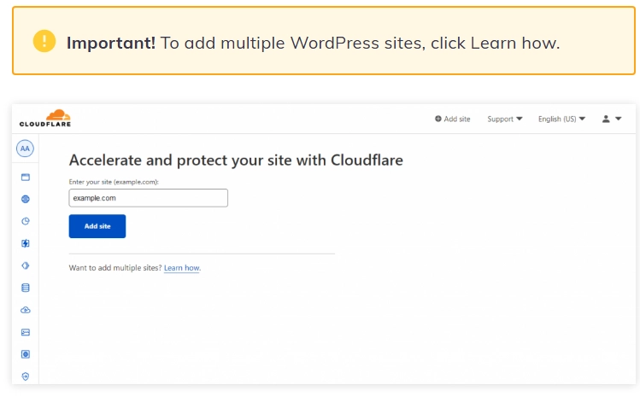
Task: Open the database storage icon in sidebar
Action: (26, 288)
